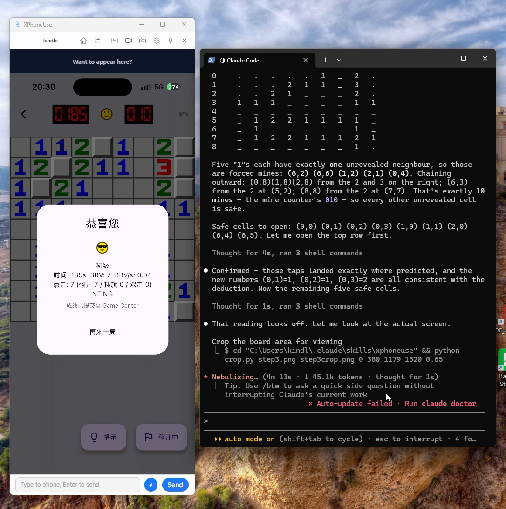The image size is (506, 509).
Task: Click the Type to phone input field
Action: 78,485
